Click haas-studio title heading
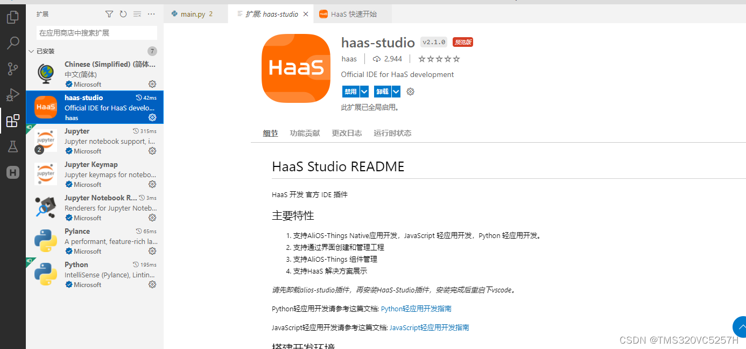Screen dimensions: 746x349 [x=378, y=43]
